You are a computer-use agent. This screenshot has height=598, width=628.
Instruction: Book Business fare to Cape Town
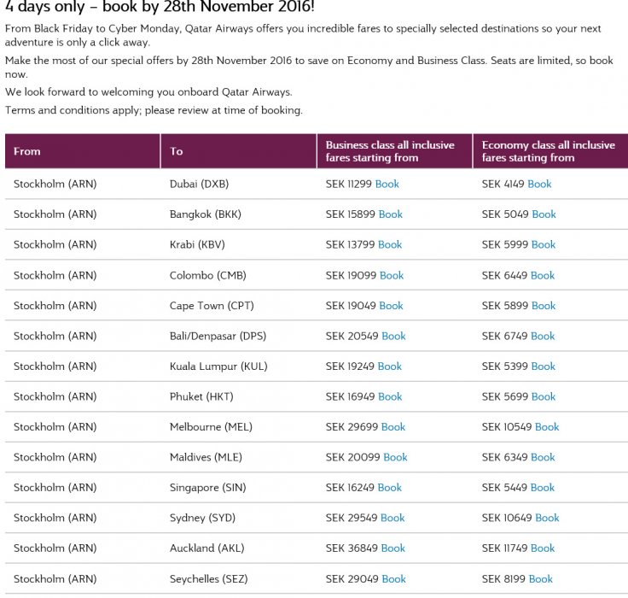(x=391, y=306)
